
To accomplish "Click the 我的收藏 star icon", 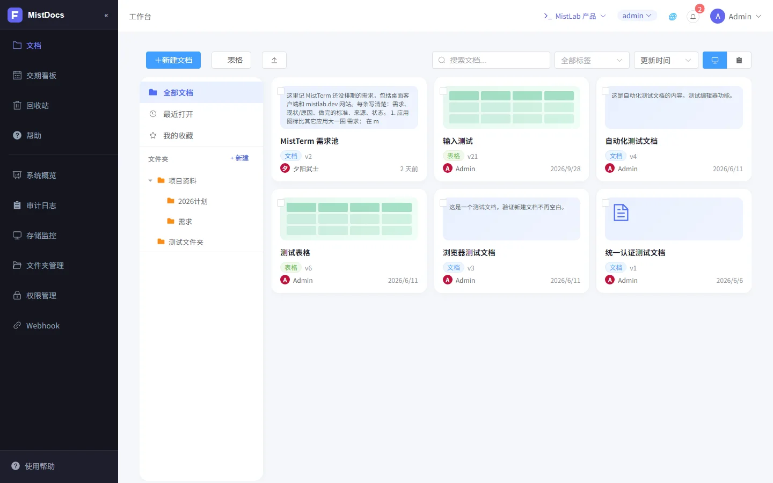I will click(153, 135).
